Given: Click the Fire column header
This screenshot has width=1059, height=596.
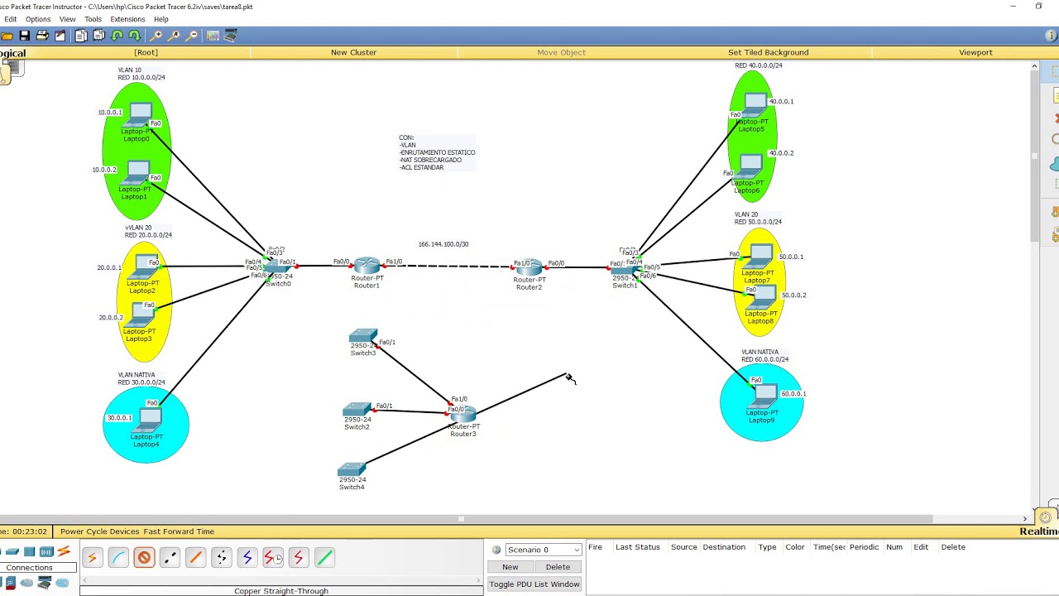Looking at the screenshot, I should (x=595, y=547).
